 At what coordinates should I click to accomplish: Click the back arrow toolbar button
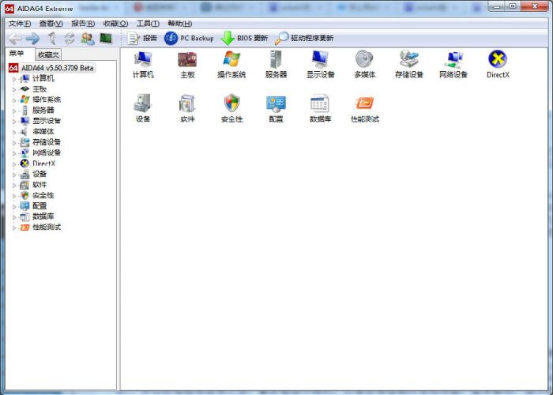click(x=15, y=38)
